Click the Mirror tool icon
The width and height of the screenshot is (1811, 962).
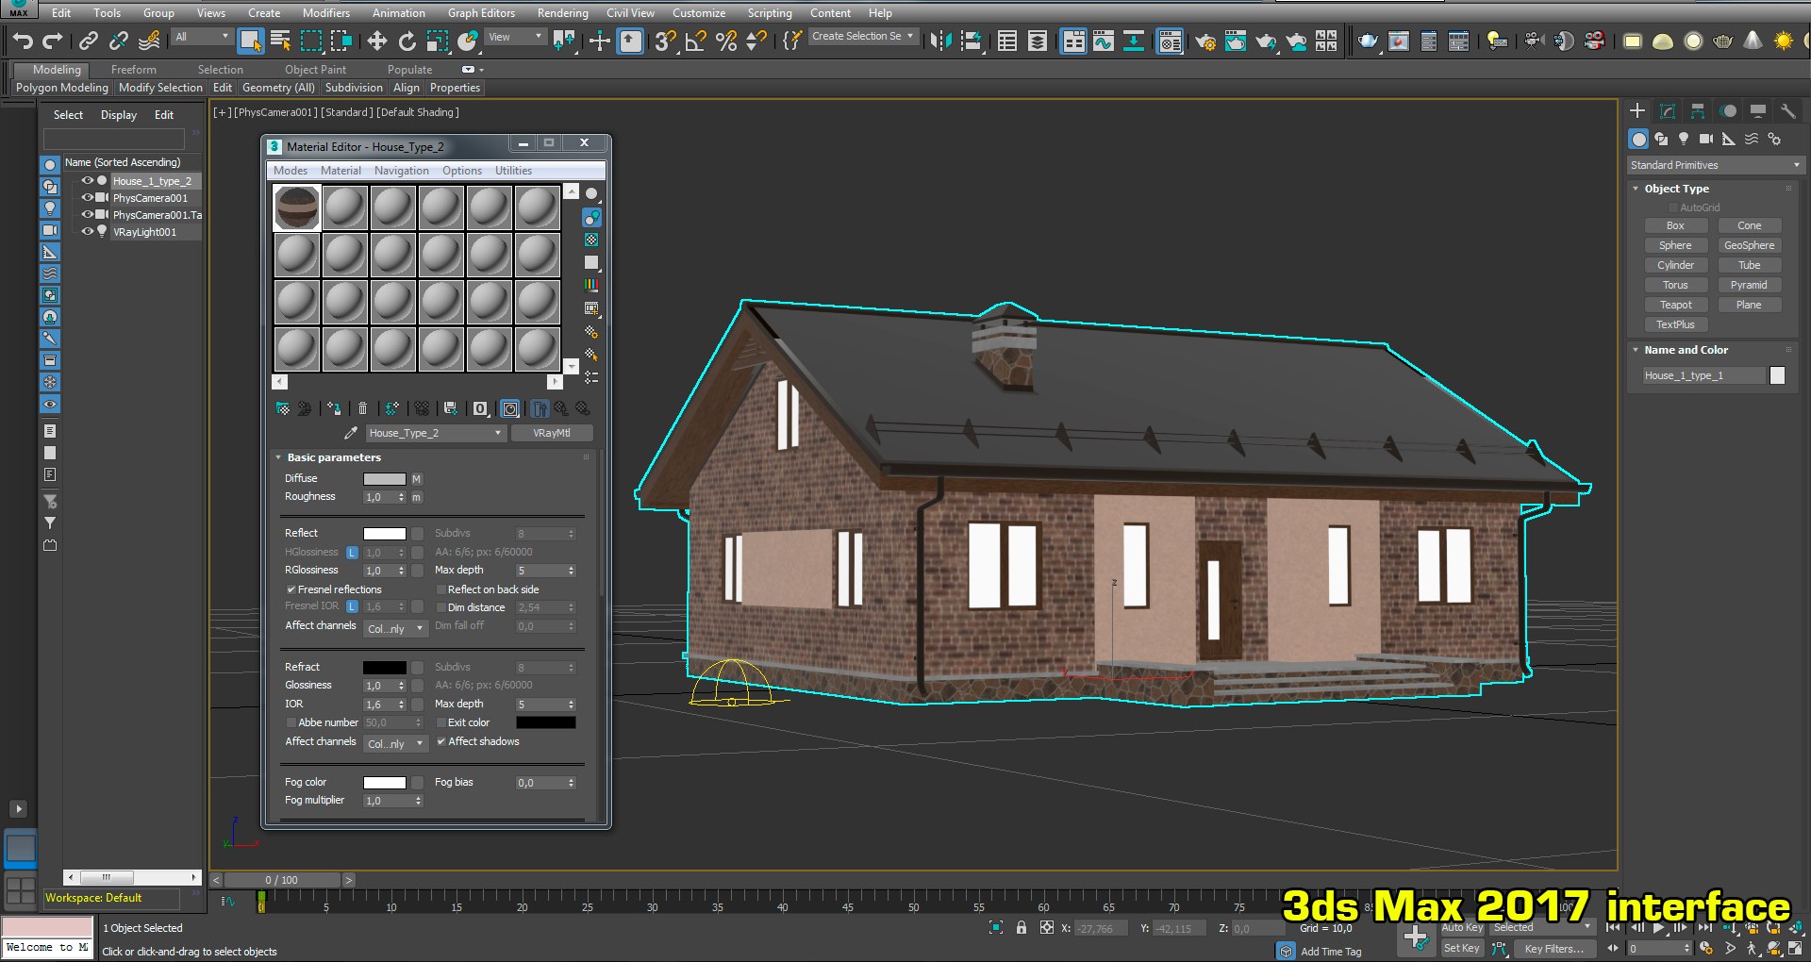click(x=940, y=41)
